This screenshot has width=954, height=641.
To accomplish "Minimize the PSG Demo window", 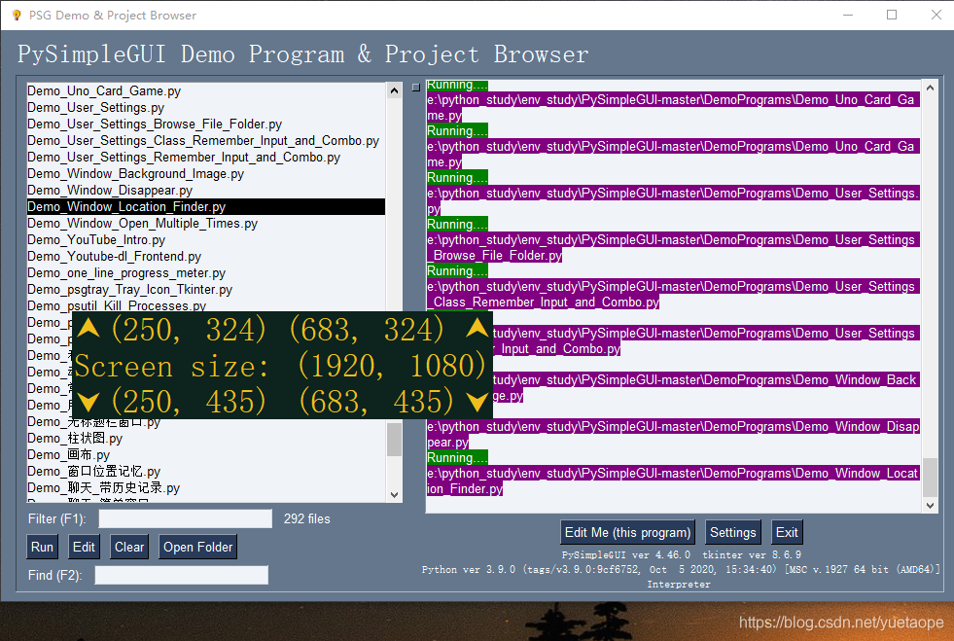I will click(848, 15).
